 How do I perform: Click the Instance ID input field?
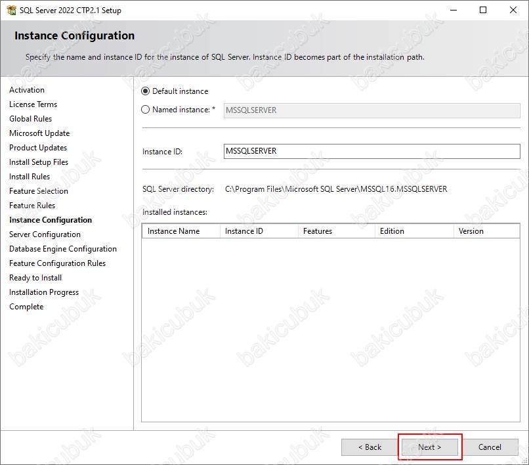click(x=371, y=151)
